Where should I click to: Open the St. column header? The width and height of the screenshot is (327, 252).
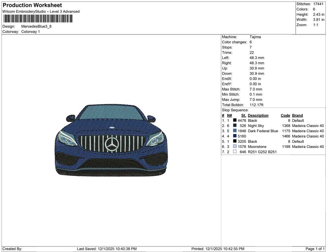[243, 115]
